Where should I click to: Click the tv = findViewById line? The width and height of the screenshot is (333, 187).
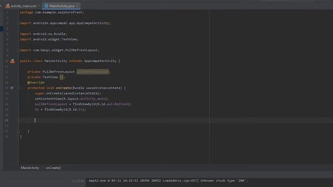pos(60,110)
